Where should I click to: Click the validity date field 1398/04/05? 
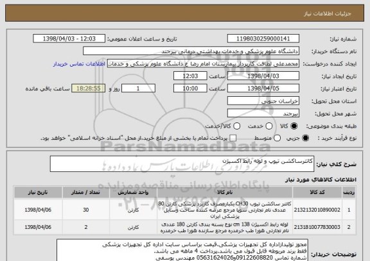[263, 88]
